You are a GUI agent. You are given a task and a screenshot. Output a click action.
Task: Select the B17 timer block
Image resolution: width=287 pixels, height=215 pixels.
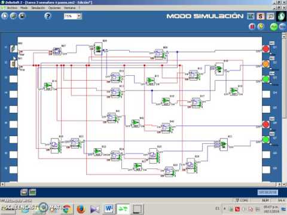tap(196, 103)
